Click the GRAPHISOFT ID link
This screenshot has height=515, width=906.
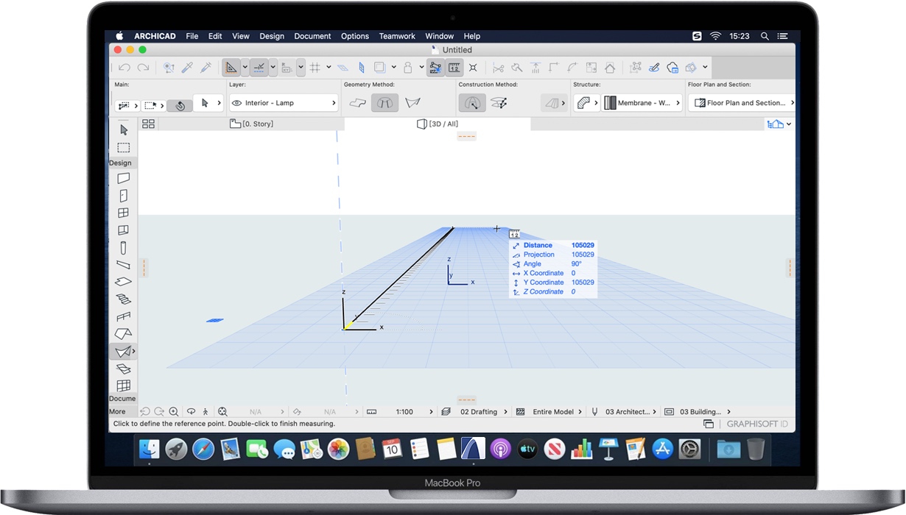tap(757, 424)
